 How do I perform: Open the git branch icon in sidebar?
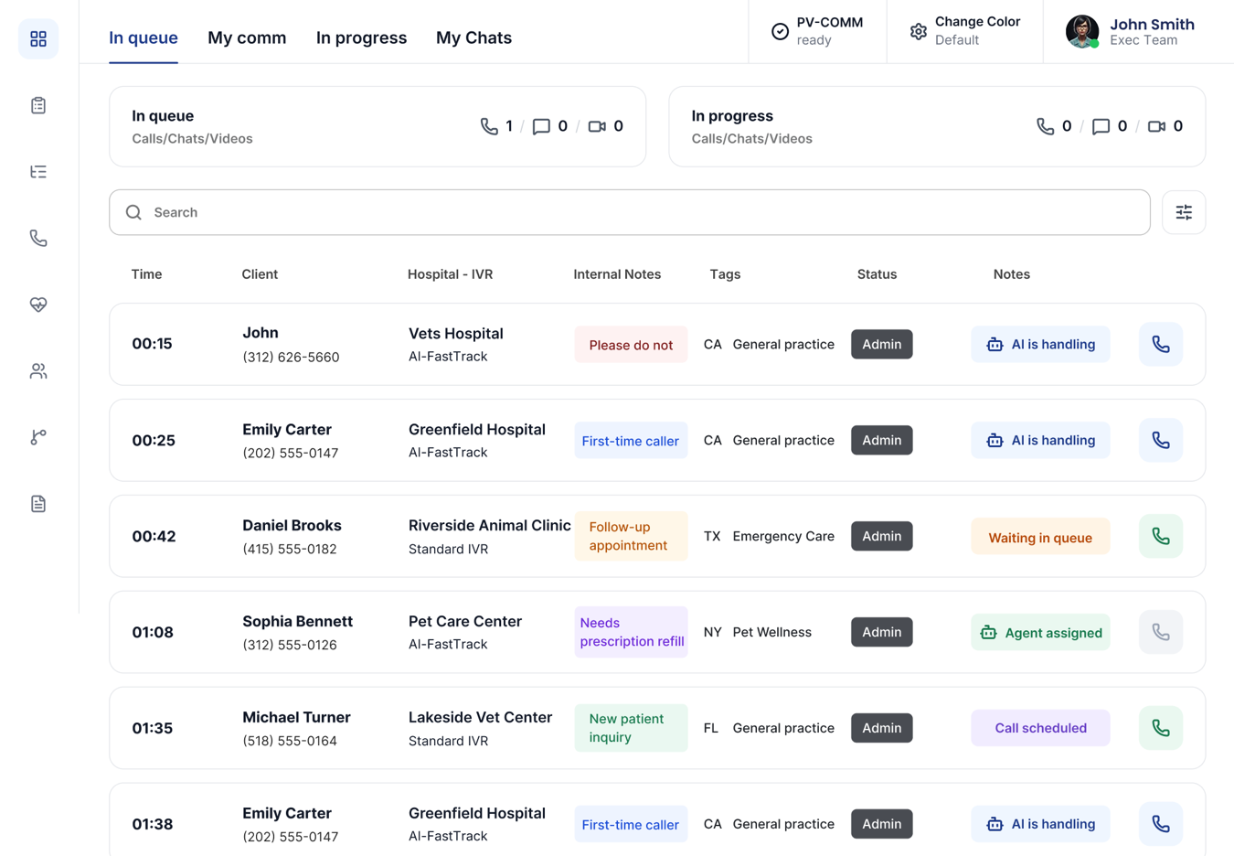pyautogui.click(x=38, y=437)
